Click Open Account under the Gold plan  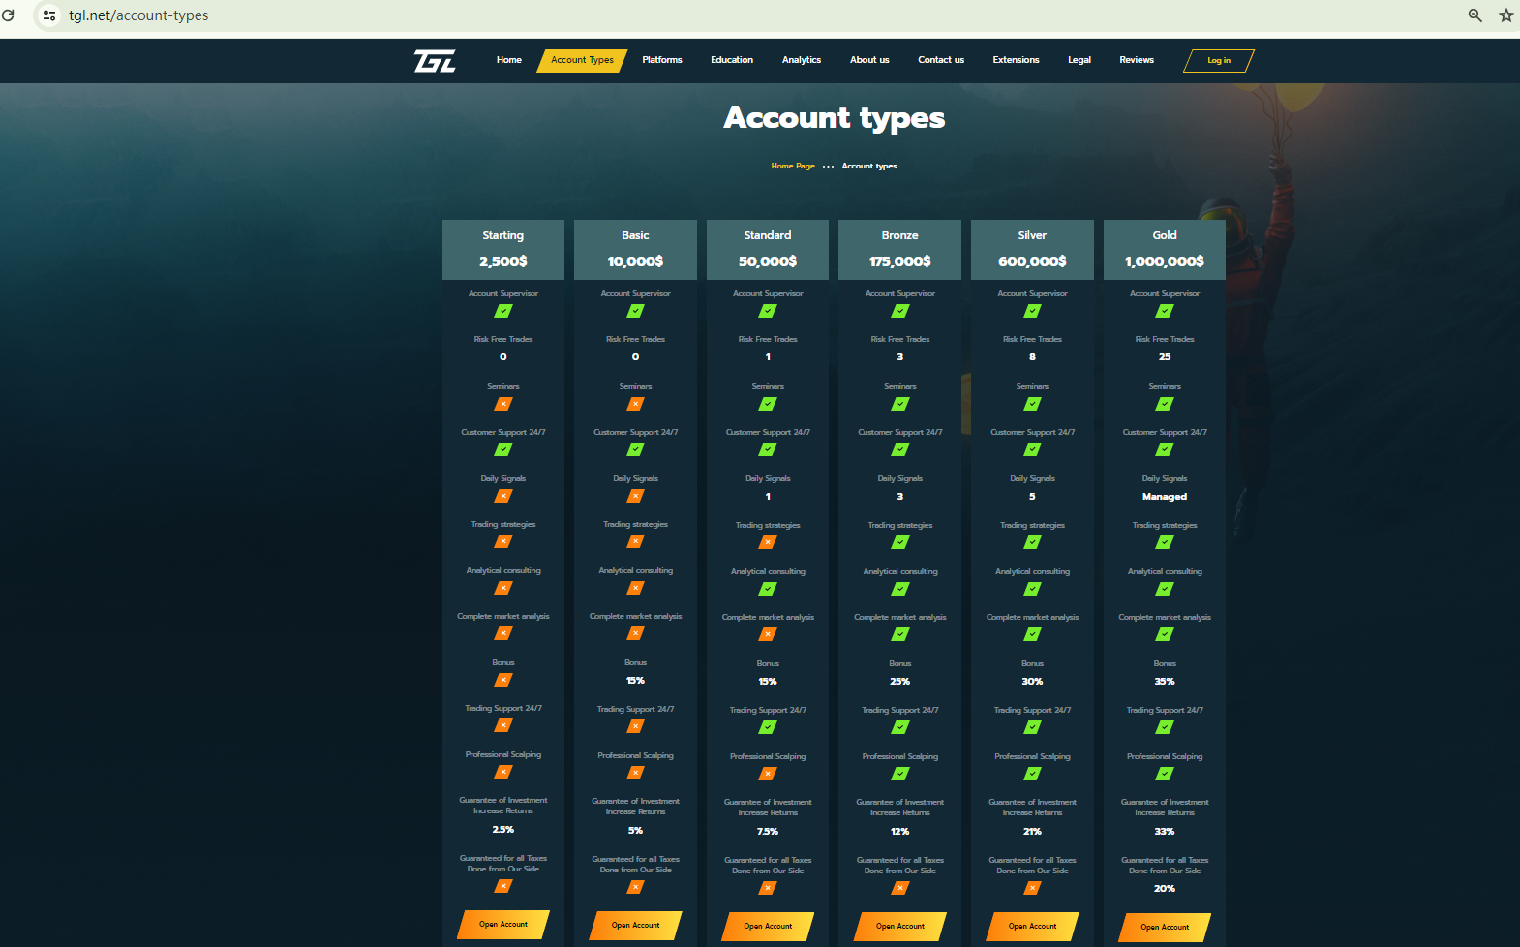pyautogui.click(x=1164, y=927)
